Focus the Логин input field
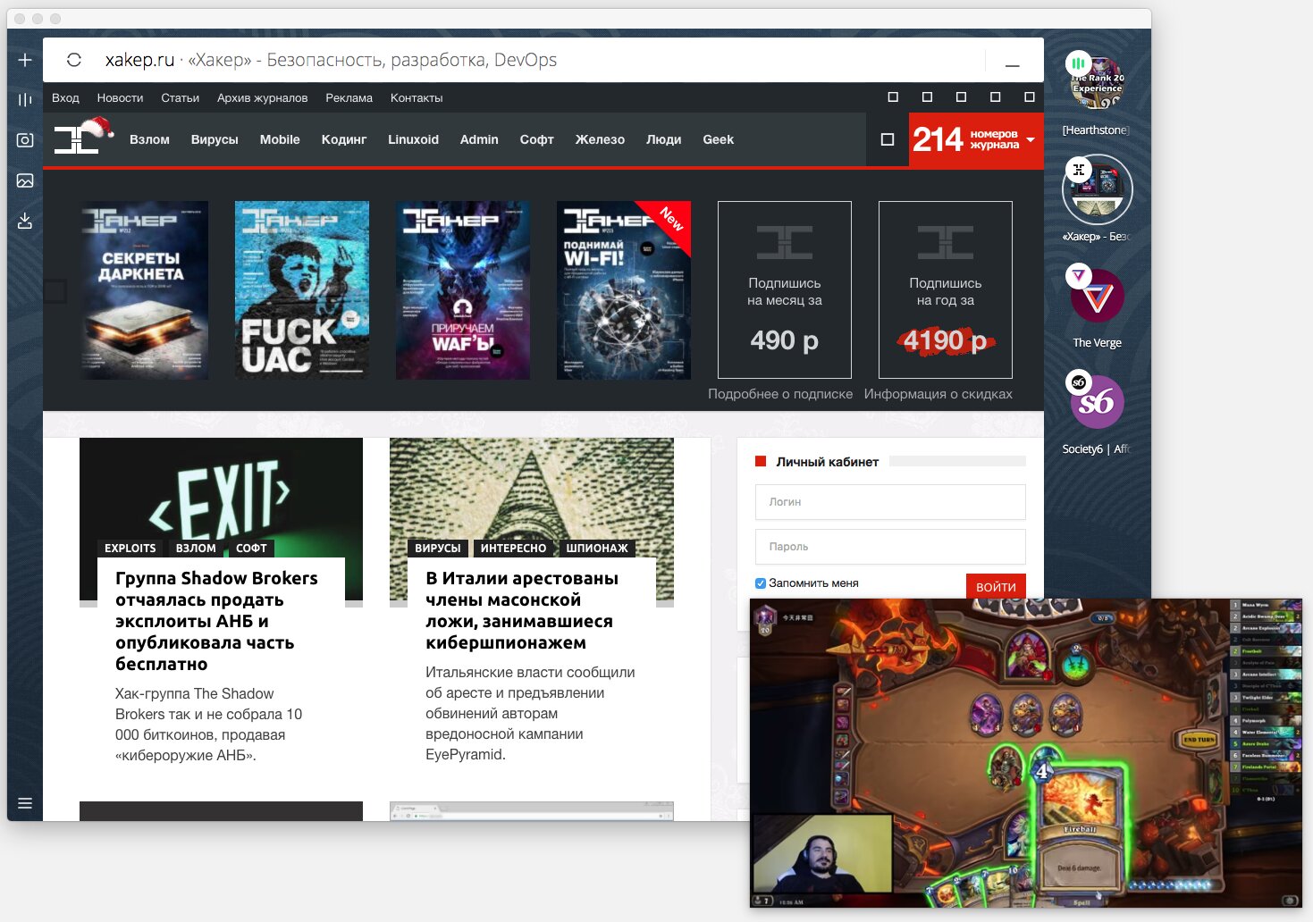Screen dimensions: 1313x922 pyautogui.click(x=890, y=502)
